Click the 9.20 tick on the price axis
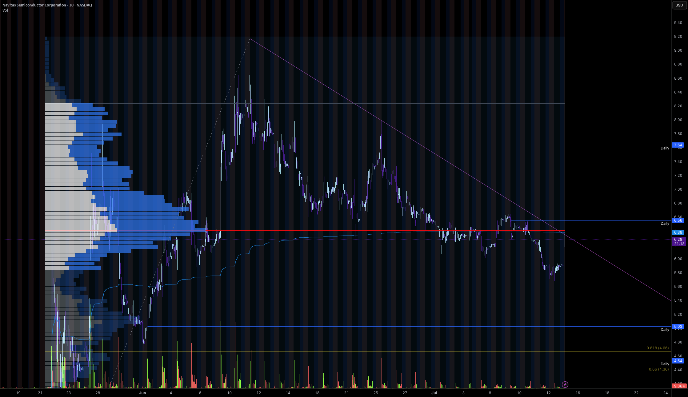688x397 pixels. (678, 37)
